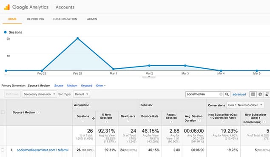Image resolution: width=270 pixels, height=157 pixels.
Task: Select the Mar 2 chart data point
Action: [x=149, y=66]
